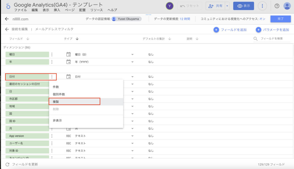The width and height of the screenshot is (294, 169).
Task: Click the back arrow beside 接続を編集
Action: 7,29
